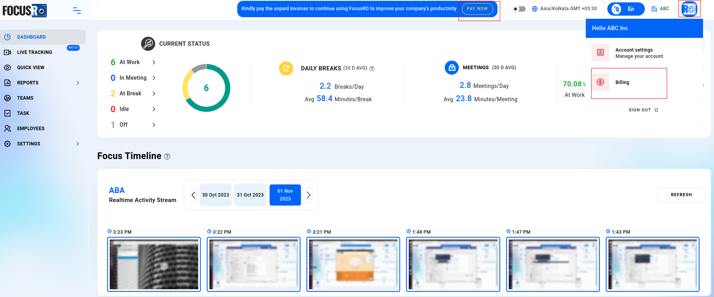Screen dimensions: 714x297
Task: Click the Focus Timeline help icon
Action: coord(167,156)
